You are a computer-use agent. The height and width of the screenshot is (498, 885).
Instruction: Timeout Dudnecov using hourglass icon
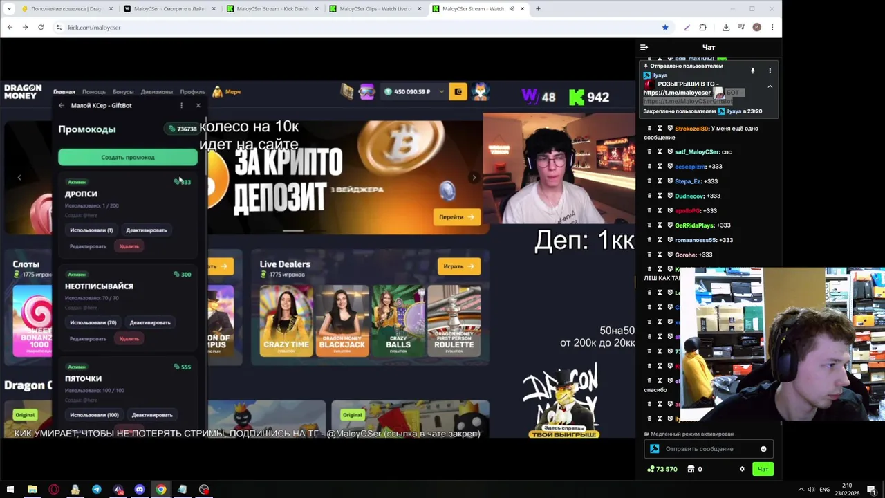pos(660,196)
